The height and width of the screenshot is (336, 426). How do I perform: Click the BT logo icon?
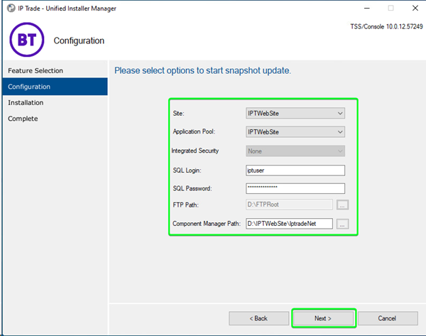[x=27, y=40]
